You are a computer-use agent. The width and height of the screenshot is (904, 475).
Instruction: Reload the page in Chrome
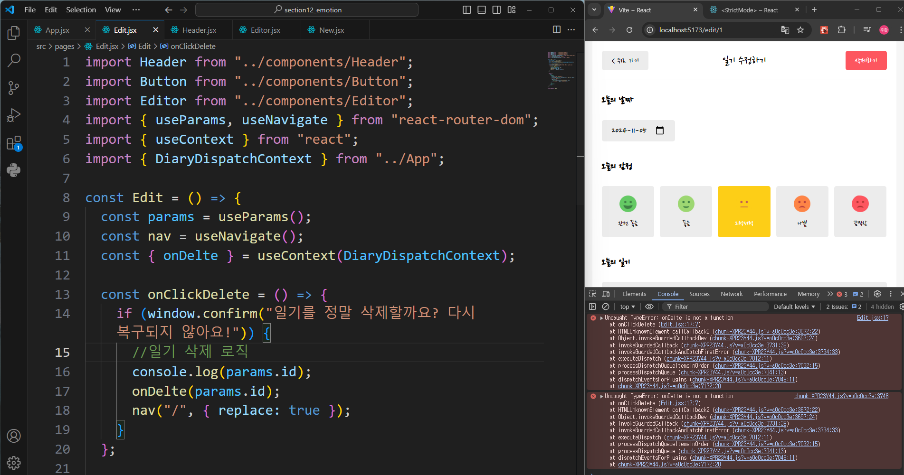click(x=629, y=30)
